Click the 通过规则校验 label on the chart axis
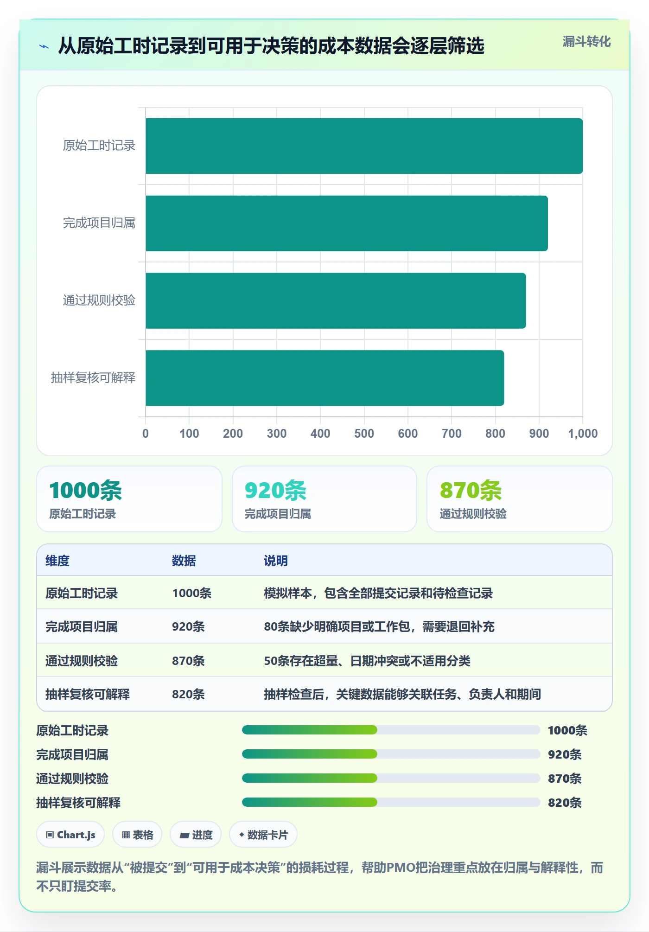The height and width of the screenshot is (932, 649). pos(99,300)
